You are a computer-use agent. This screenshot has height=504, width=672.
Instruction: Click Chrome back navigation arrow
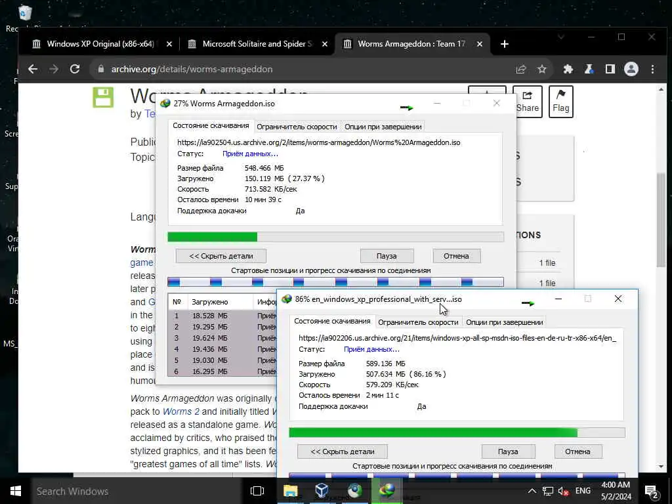(33, 69)
